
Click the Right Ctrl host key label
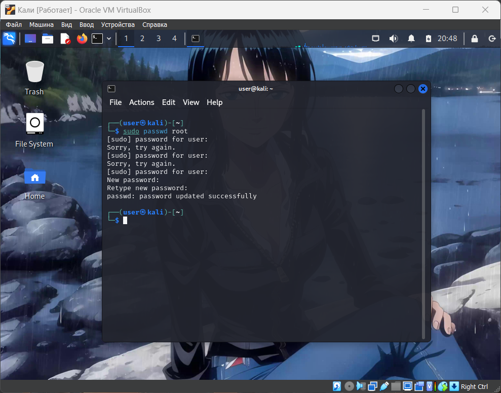coord(474,386)
